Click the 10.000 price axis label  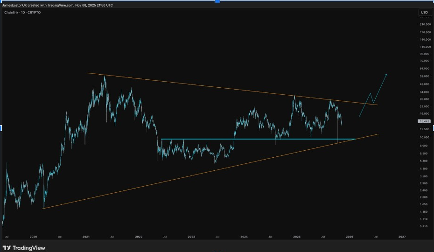[x=425, y=137]
